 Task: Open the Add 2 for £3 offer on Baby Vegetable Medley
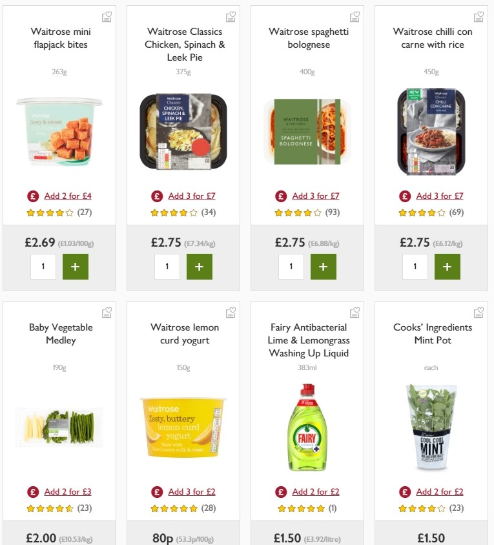click(x=68, y=491)
